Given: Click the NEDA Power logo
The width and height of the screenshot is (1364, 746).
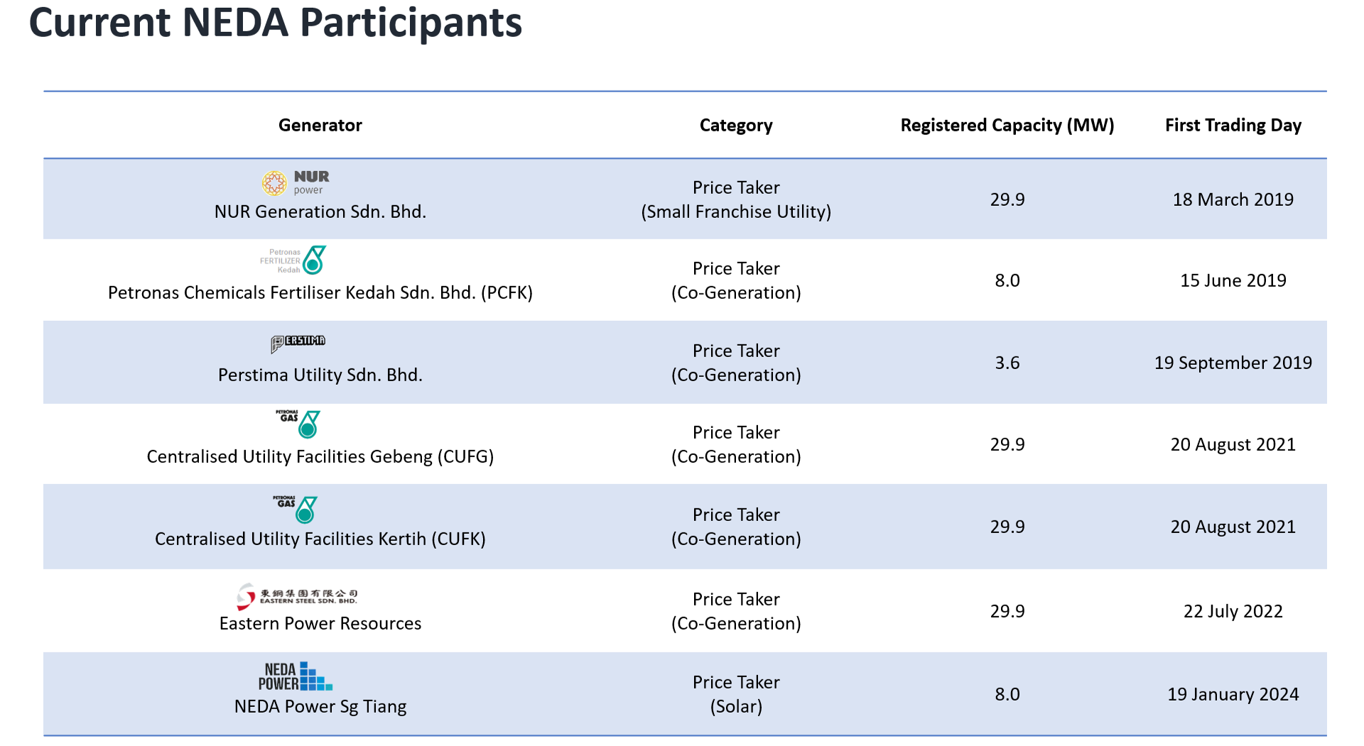Looking at the screenshot, I should pos(296,676).
